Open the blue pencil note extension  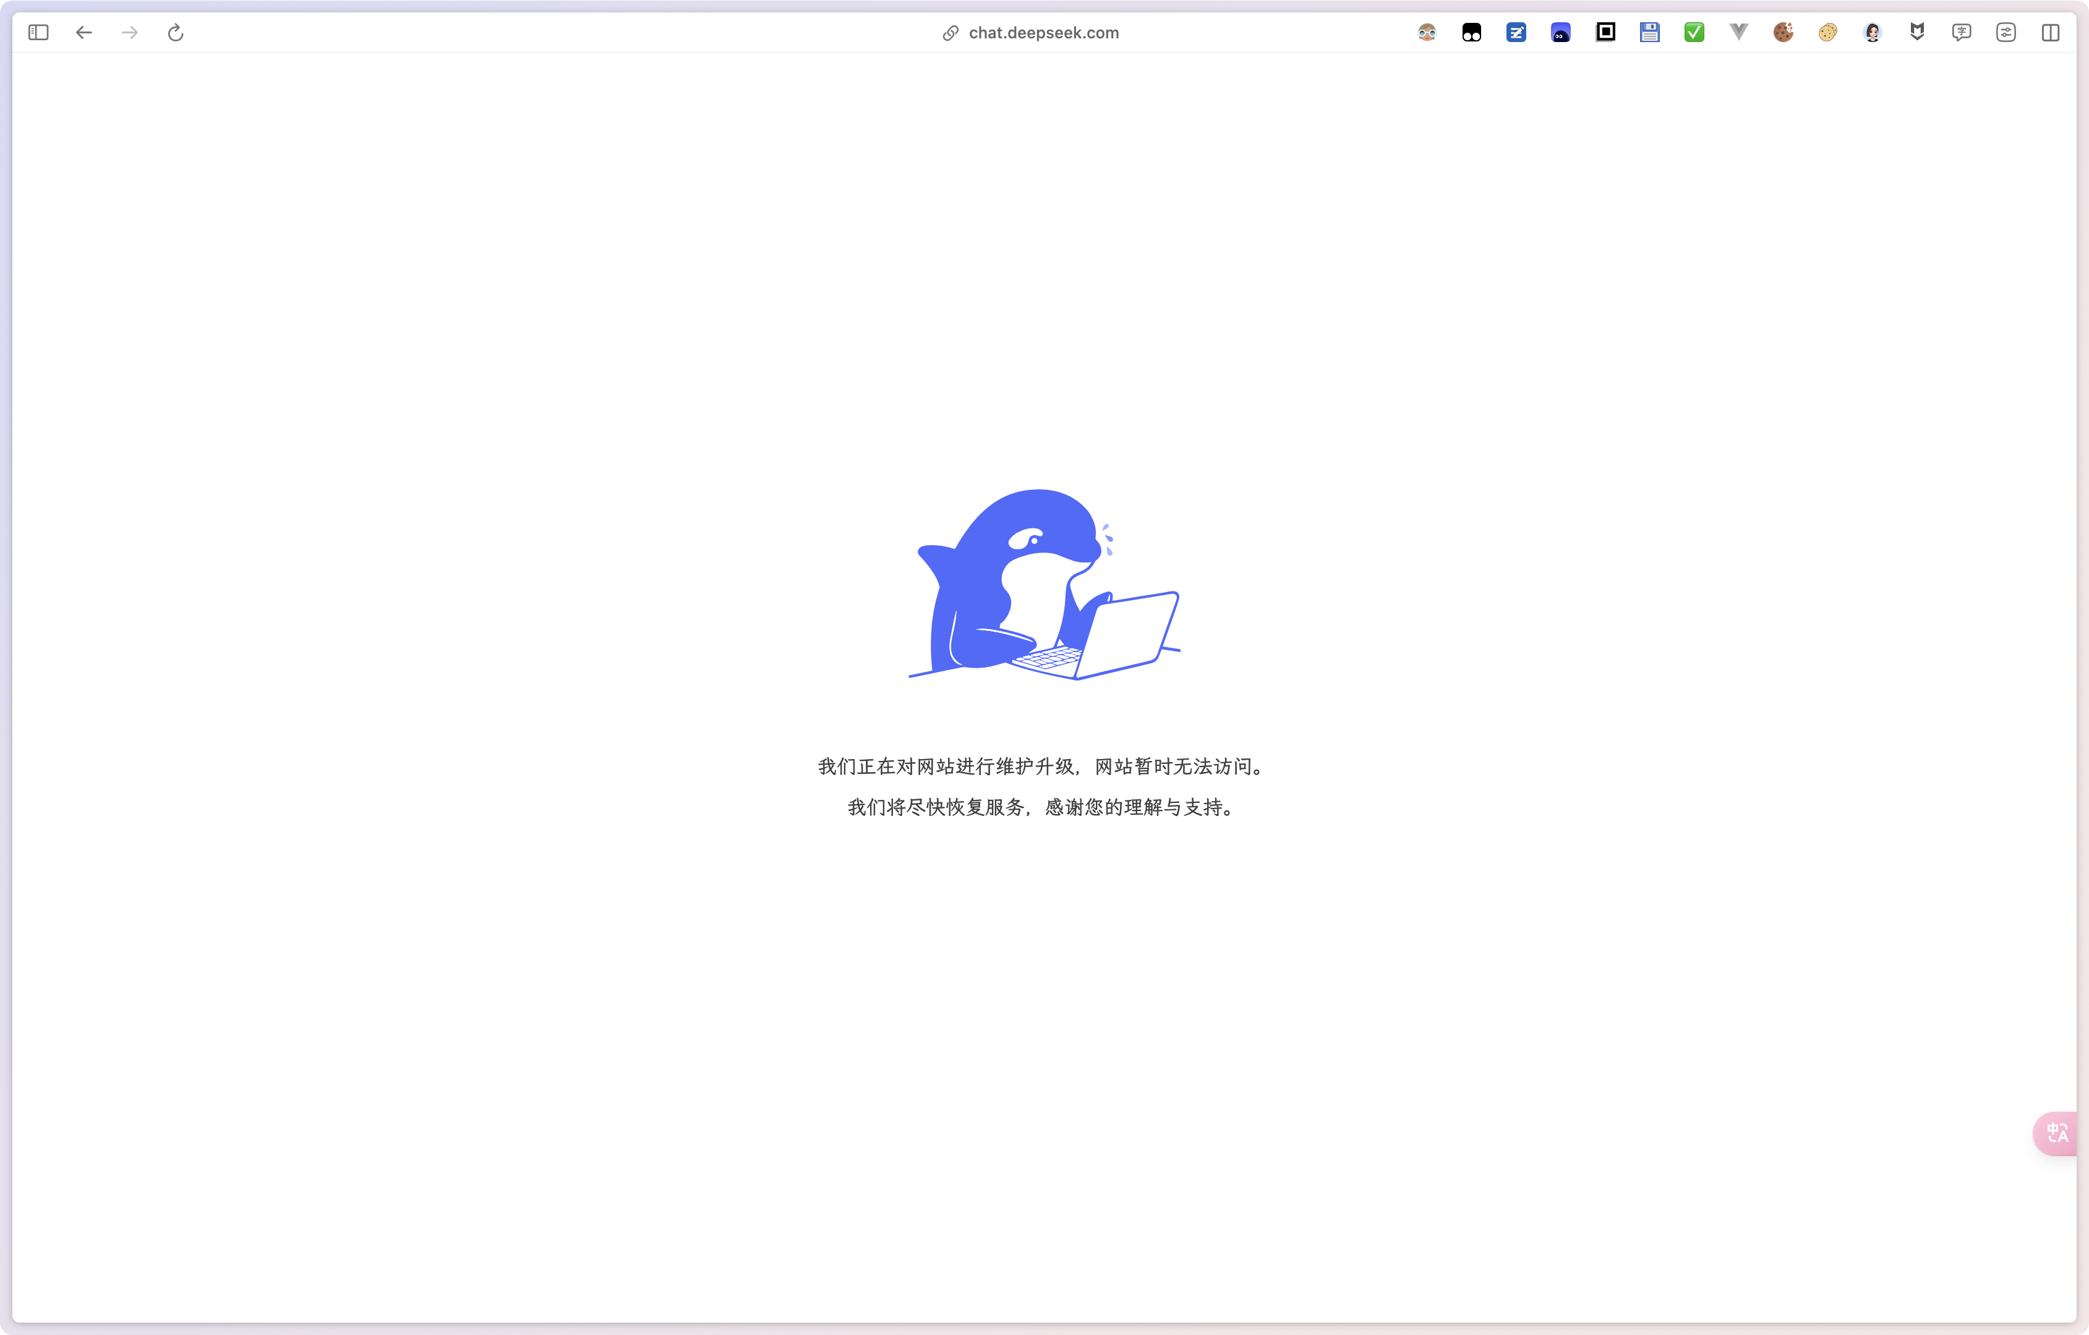click(1516, 33)
